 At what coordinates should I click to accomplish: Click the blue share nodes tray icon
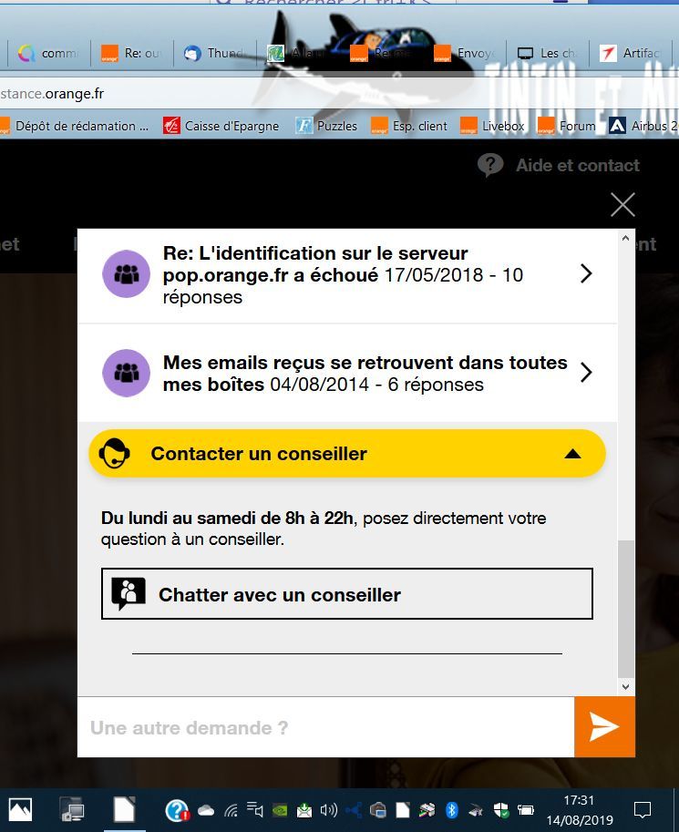click(x=354, y=810)
